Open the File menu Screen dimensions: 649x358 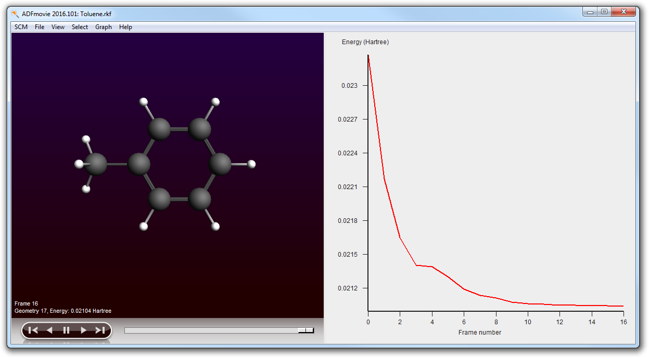click(40, 27)
